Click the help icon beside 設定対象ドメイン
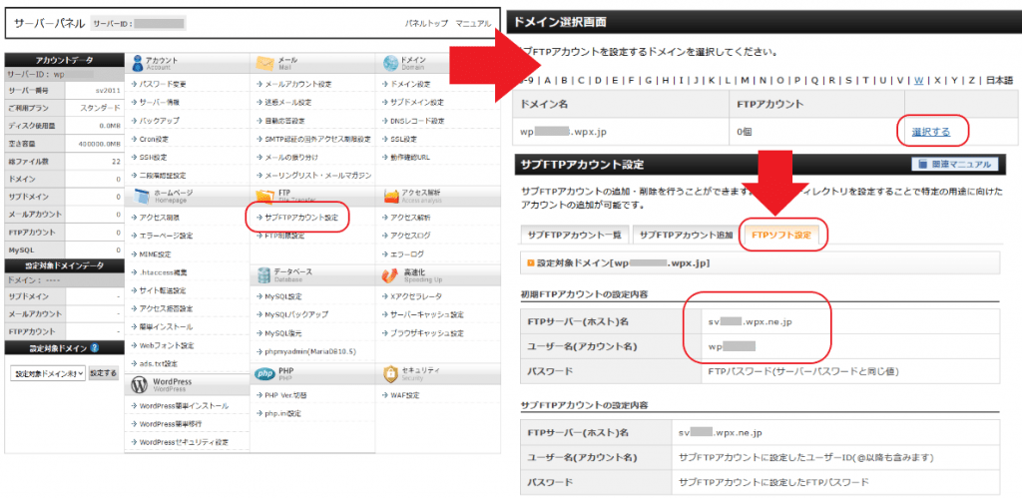 (x=94, y=348)
